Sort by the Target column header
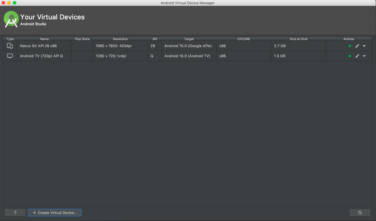The image size is (376, 221). 189,39
